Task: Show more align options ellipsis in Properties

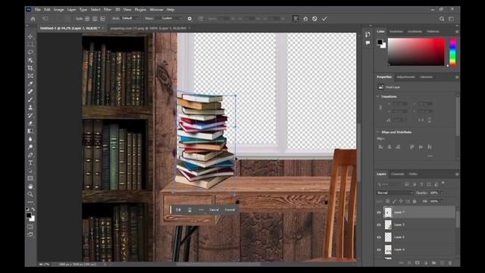Action: coord(430,156)
